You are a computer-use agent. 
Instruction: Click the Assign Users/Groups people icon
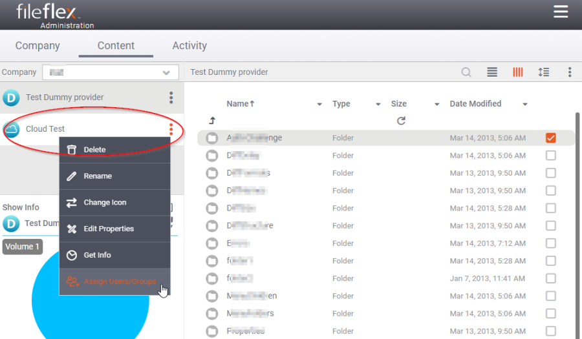[x=72, y=282]
